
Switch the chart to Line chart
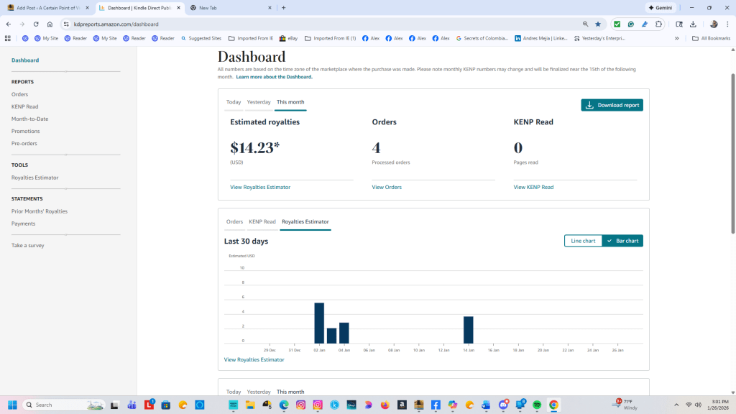click(583, 241)
